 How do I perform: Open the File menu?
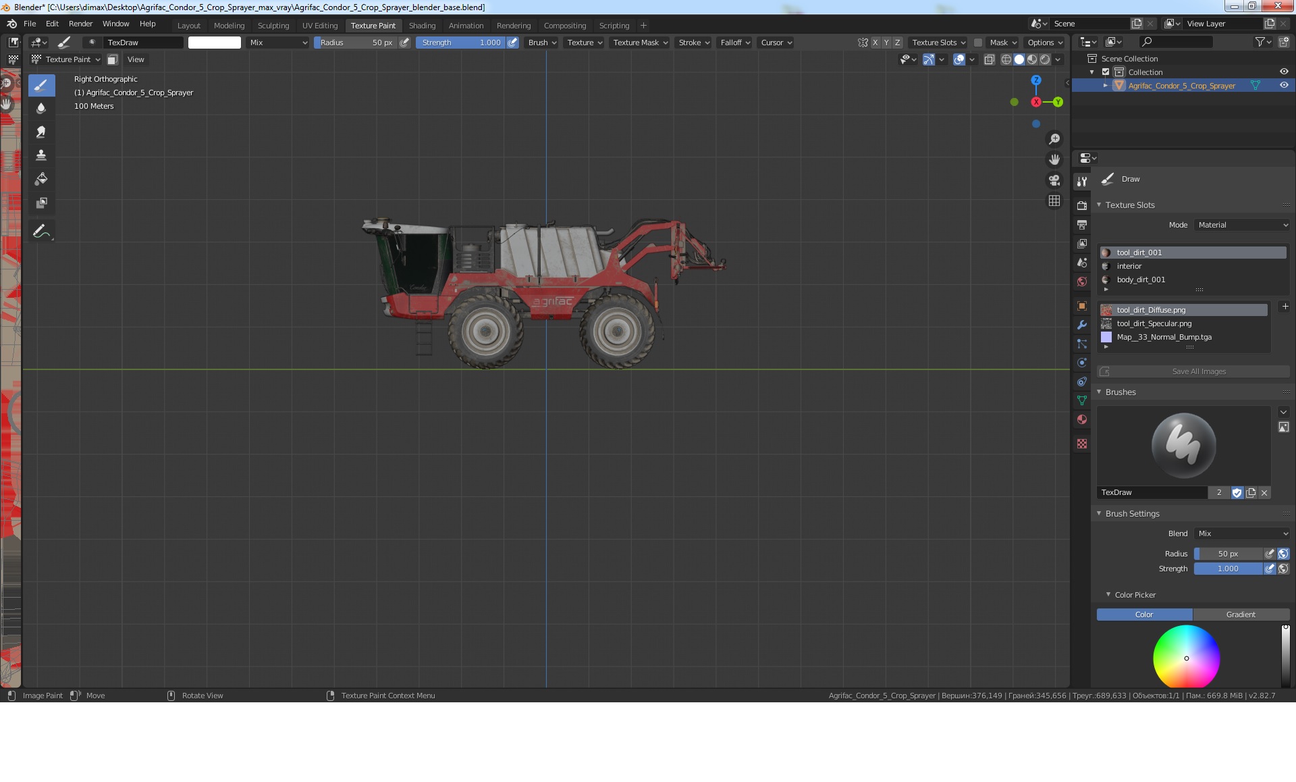[x=30, y=24]
